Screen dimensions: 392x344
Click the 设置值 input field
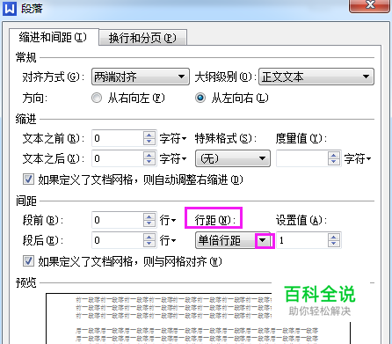tap(302, 240)
